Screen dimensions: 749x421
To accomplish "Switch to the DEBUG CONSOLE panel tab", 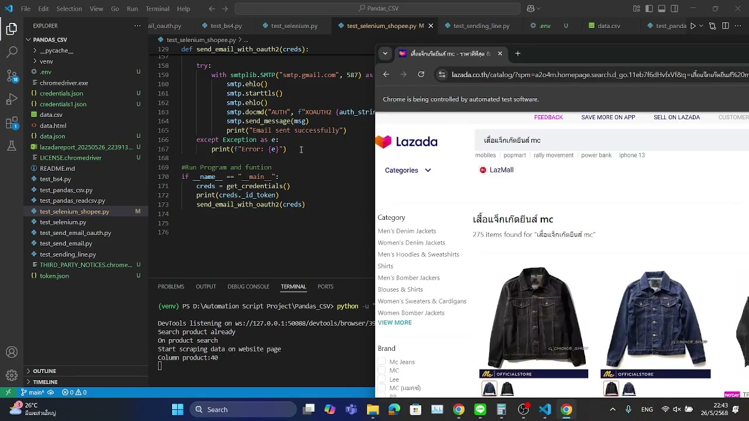I will click(x=248, y=287).
